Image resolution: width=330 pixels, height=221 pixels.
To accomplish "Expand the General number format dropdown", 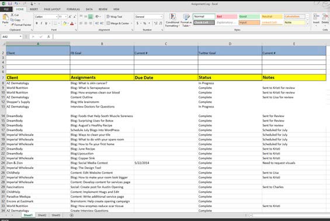I will [161, 16].
